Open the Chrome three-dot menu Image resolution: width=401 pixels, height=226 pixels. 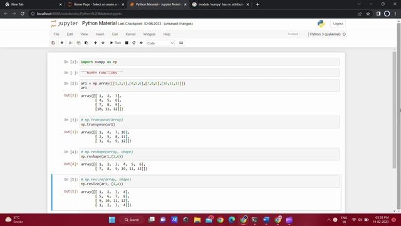tap(395, 14)
